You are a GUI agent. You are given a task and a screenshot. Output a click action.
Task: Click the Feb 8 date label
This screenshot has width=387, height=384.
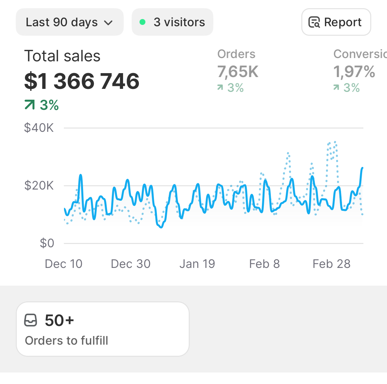coord(264,264)
